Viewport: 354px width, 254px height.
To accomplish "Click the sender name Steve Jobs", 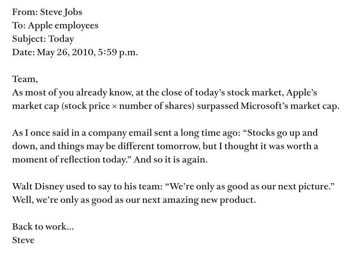I will pyautogui.click(x=61, y=12).
